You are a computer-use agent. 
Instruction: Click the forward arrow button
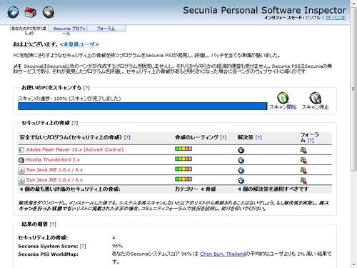49,12
